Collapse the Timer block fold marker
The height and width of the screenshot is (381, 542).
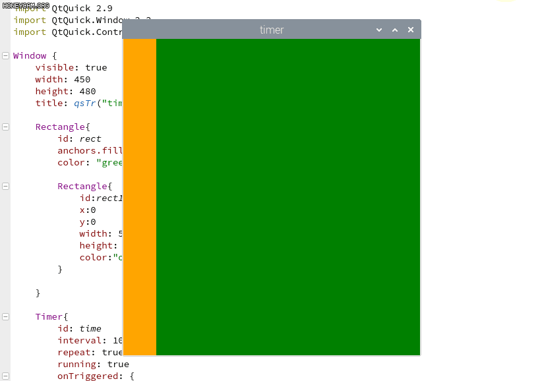(5, 317)
